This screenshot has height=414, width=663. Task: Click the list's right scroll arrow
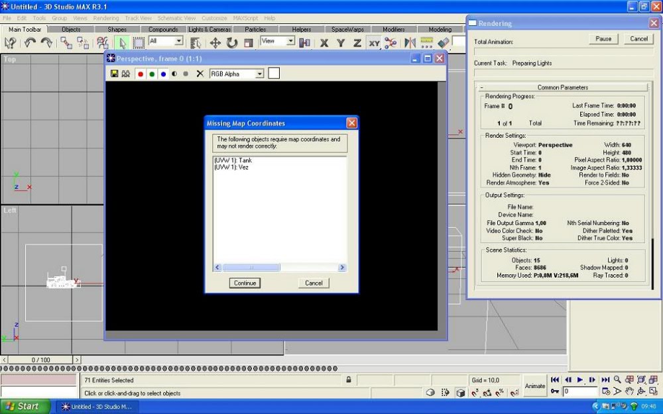tap(342, 268)
